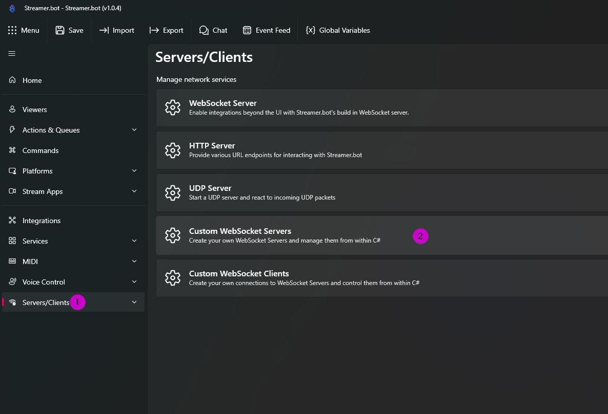Select Servers/Clients sidebar label
Screen dimensions: 608x414
coord(46,302)
